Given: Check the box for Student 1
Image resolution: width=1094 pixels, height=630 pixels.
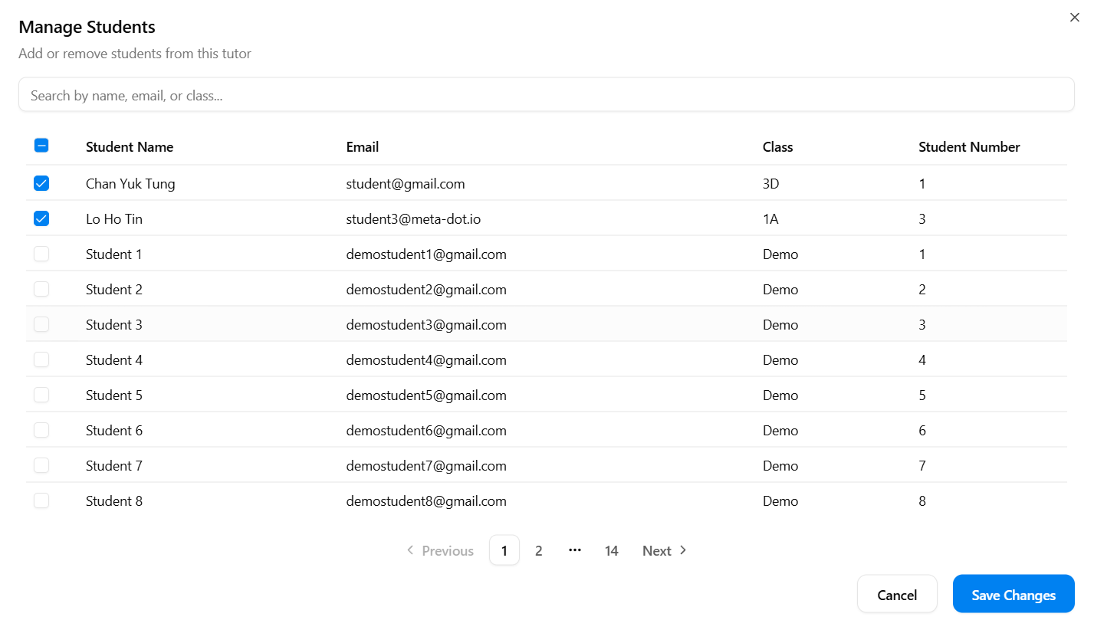Looking at the screenshot, I should coord(41,254).
